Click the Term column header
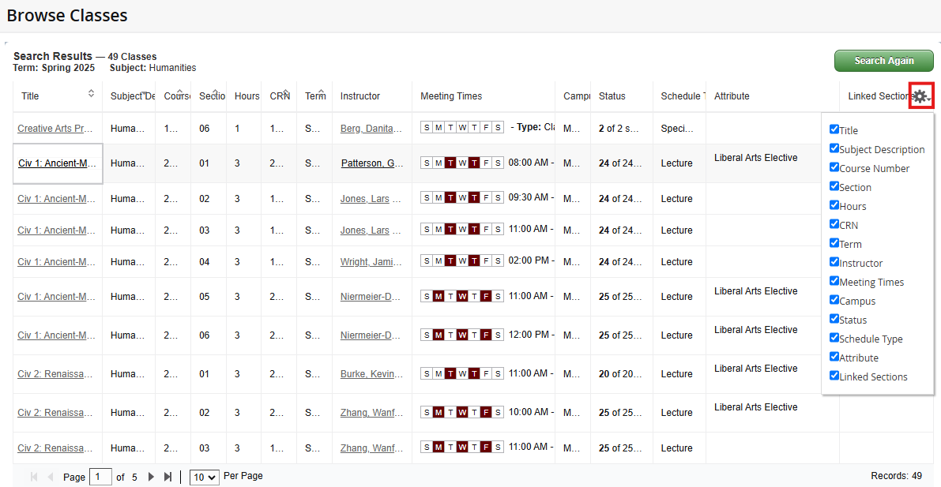This screenshot has height=487, width=941. tap(315, 96)
